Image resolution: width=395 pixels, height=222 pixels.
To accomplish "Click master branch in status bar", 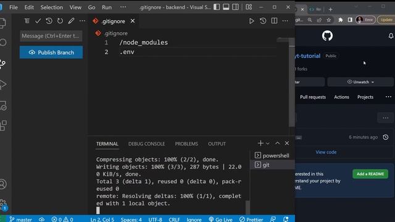I will 21,220.
